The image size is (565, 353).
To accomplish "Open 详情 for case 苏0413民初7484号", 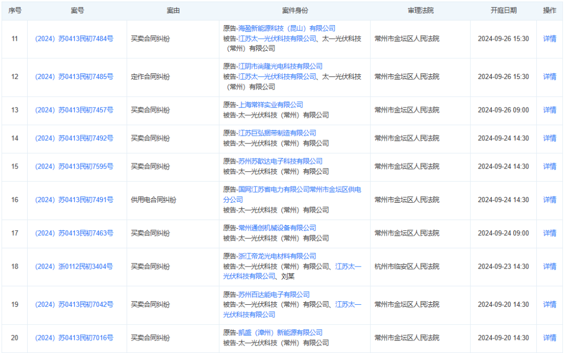I will tap(549, 39).
